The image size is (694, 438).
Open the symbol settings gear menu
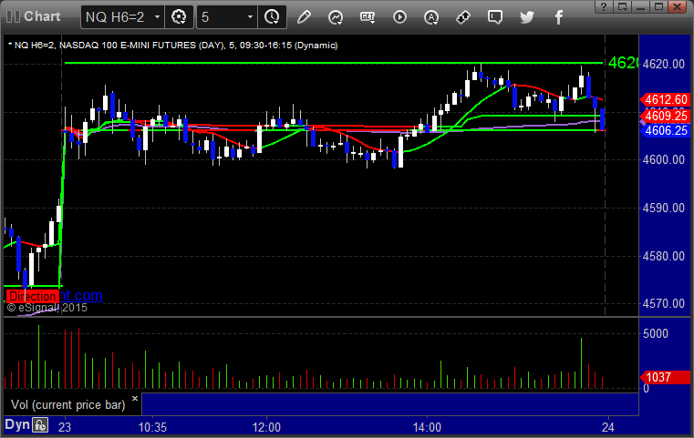pyautogui.click(x=179, y=17)
